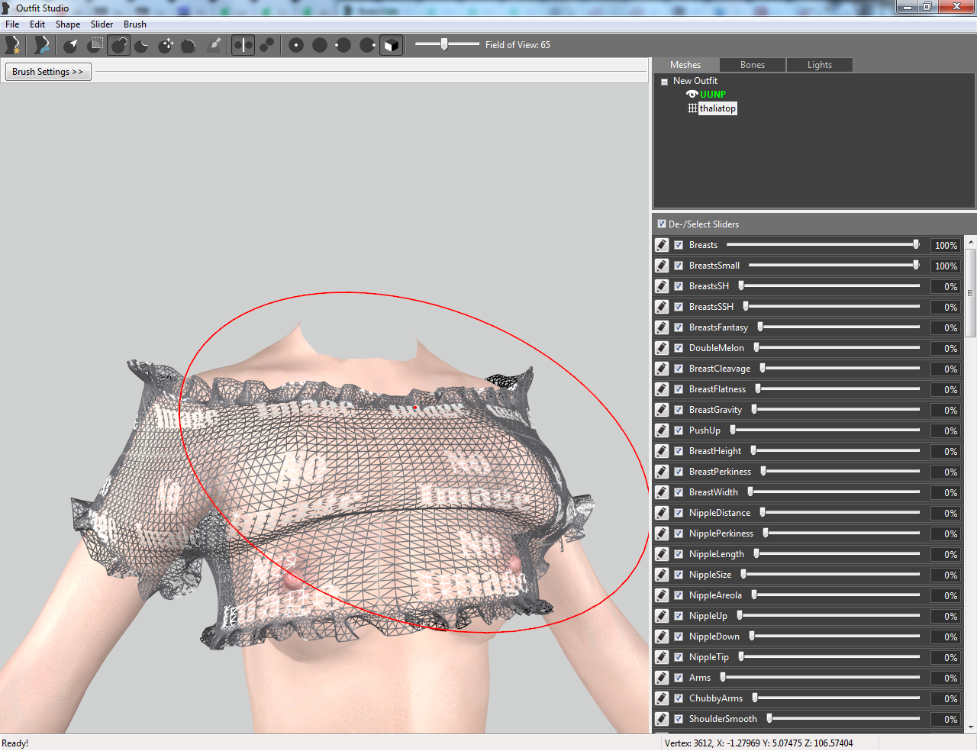977x751 pixels.
Task: Click the edit pencil for BreastCleavage
Action: [662, 369]
